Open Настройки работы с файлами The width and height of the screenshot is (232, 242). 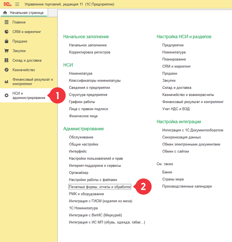point(93,180)
